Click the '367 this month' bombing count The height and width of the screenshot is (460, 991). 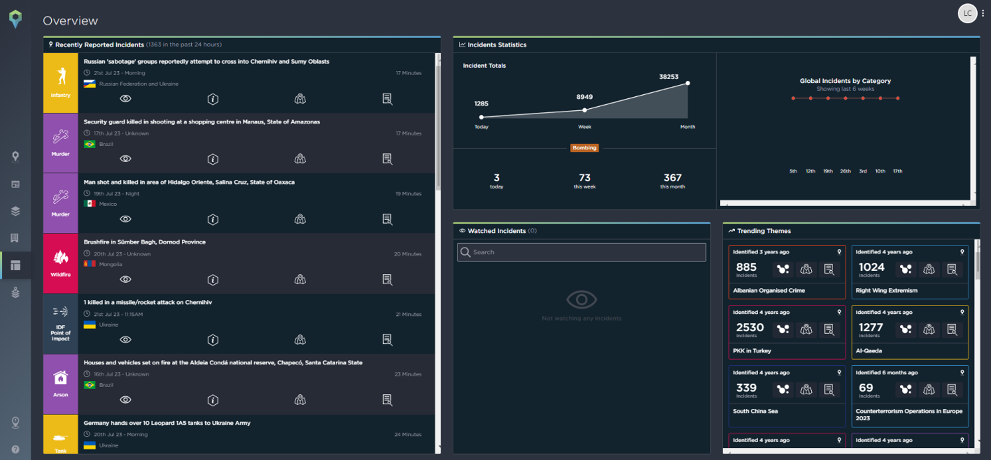coord(672,181)
